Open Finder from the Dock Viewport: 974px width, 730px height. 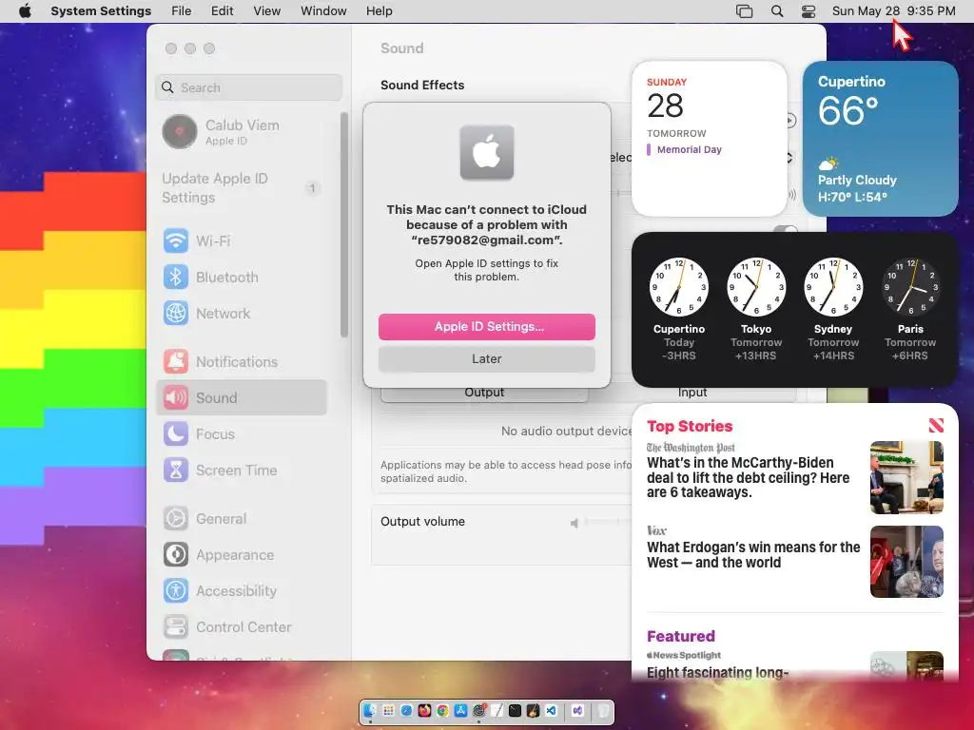pyautogui.click(x=370, y=710)
